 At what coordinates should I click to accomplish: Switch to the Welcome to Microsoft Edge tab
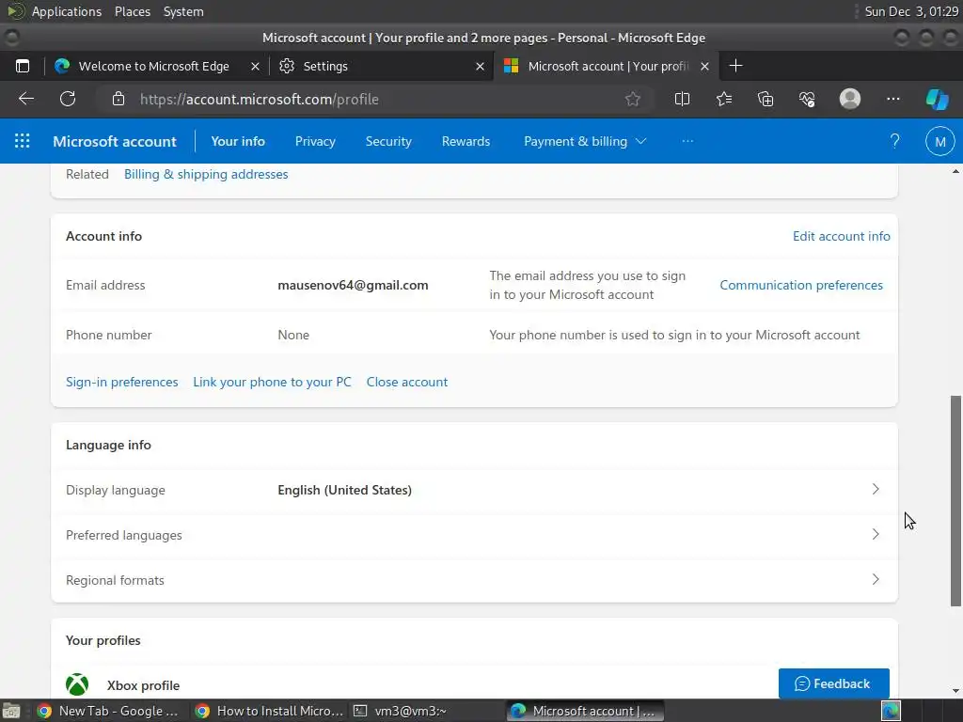(x=153, y=67)
